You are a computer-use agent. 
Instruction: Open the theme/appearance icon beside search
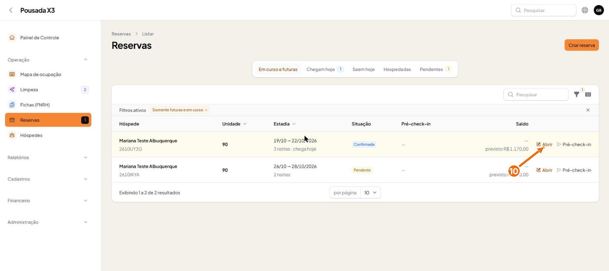coord(585,10)
